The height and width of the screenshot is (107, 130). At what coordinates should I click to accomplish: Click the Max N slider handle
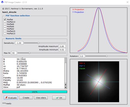pyautogui.click(x=29, y=53)
